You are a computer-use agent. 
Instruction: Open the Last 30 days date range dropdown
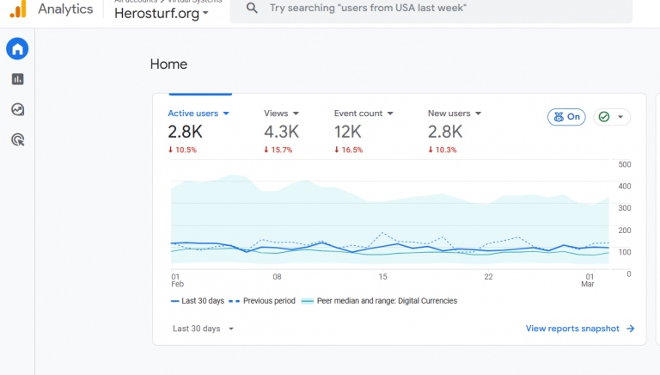(203, 329)
